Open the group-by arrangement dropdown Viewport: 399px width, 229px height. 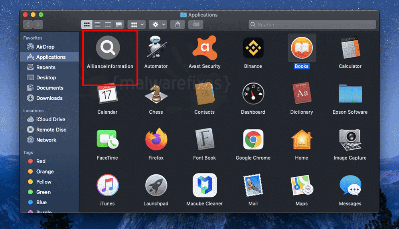136,24
